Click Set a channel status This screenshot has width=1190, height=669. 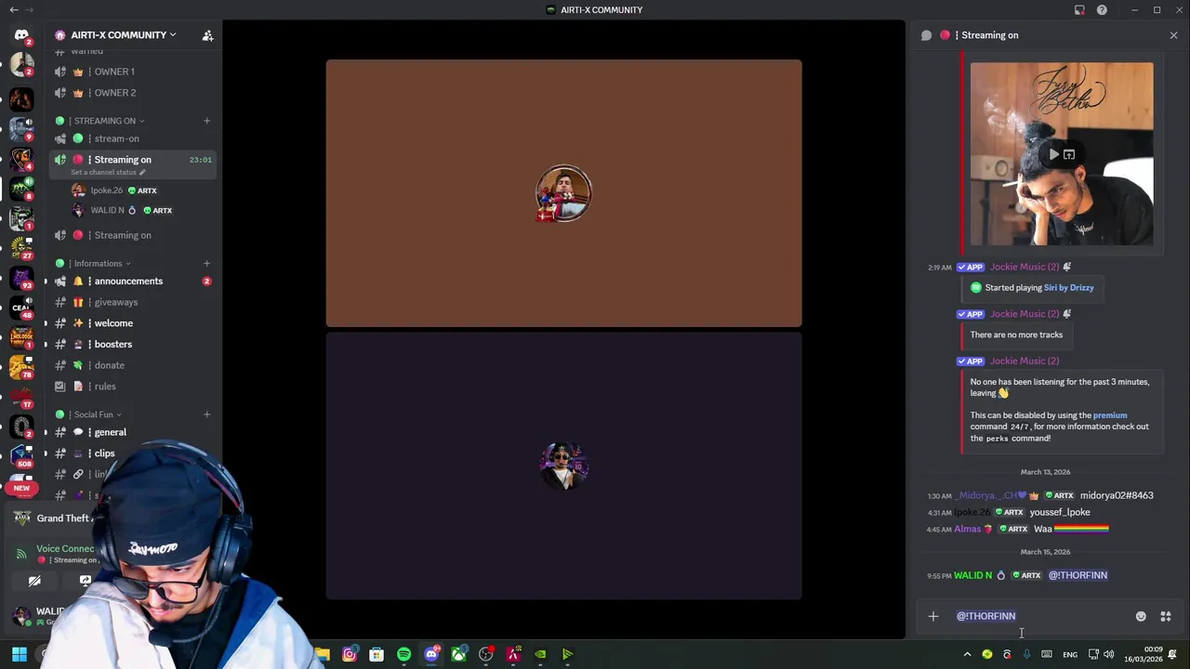pos(108,173)
